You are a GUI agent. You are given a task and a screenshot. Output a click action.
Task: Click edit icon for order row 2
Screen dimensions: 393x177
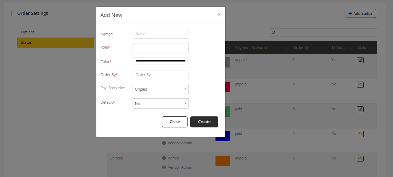[x=360, y=84]
